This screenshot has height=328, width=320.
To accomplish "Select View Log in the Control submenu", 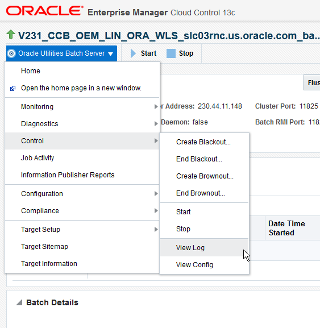I will coord(205,248).
